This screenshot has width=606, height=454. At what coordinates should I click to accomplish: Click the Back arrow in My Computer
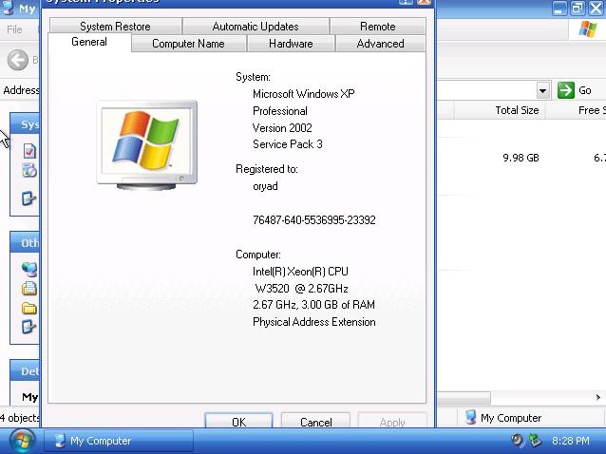click(x=18, y=60)
